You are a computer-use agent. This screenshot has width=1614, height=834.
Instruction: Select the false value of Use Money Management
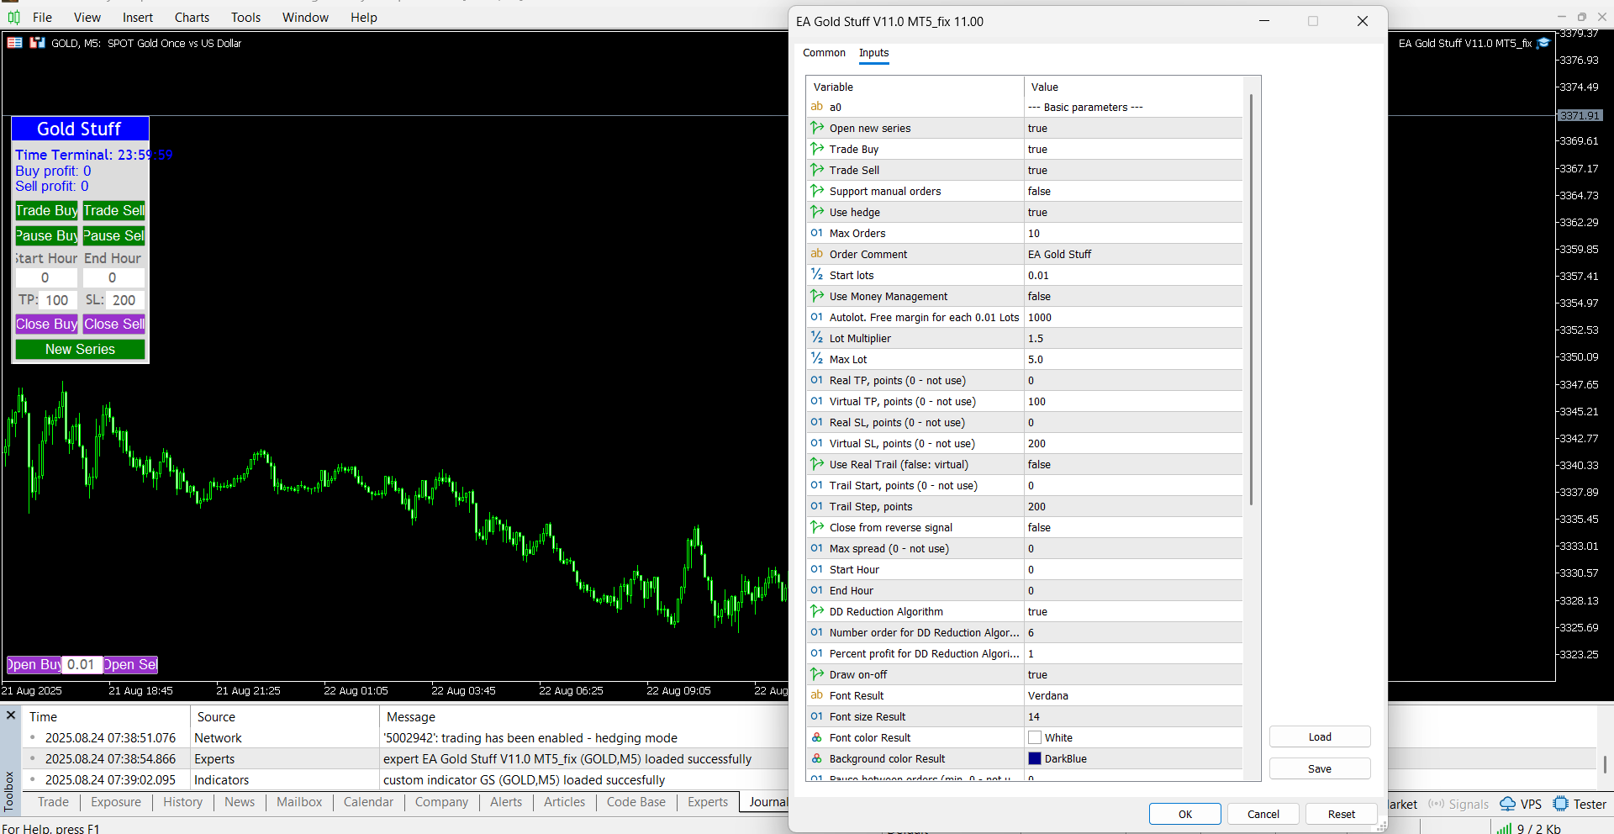coord(1132,296)
